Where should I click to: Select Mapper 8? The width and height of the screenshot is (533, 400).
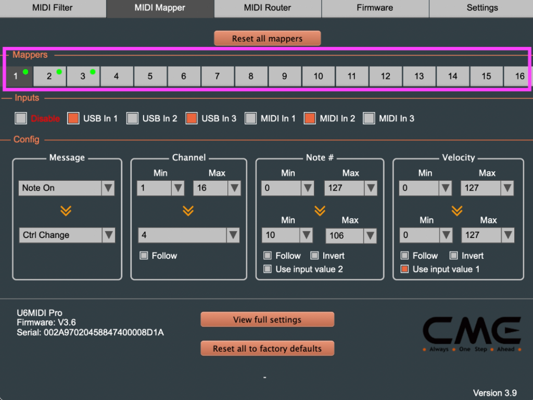coord(251,76)
